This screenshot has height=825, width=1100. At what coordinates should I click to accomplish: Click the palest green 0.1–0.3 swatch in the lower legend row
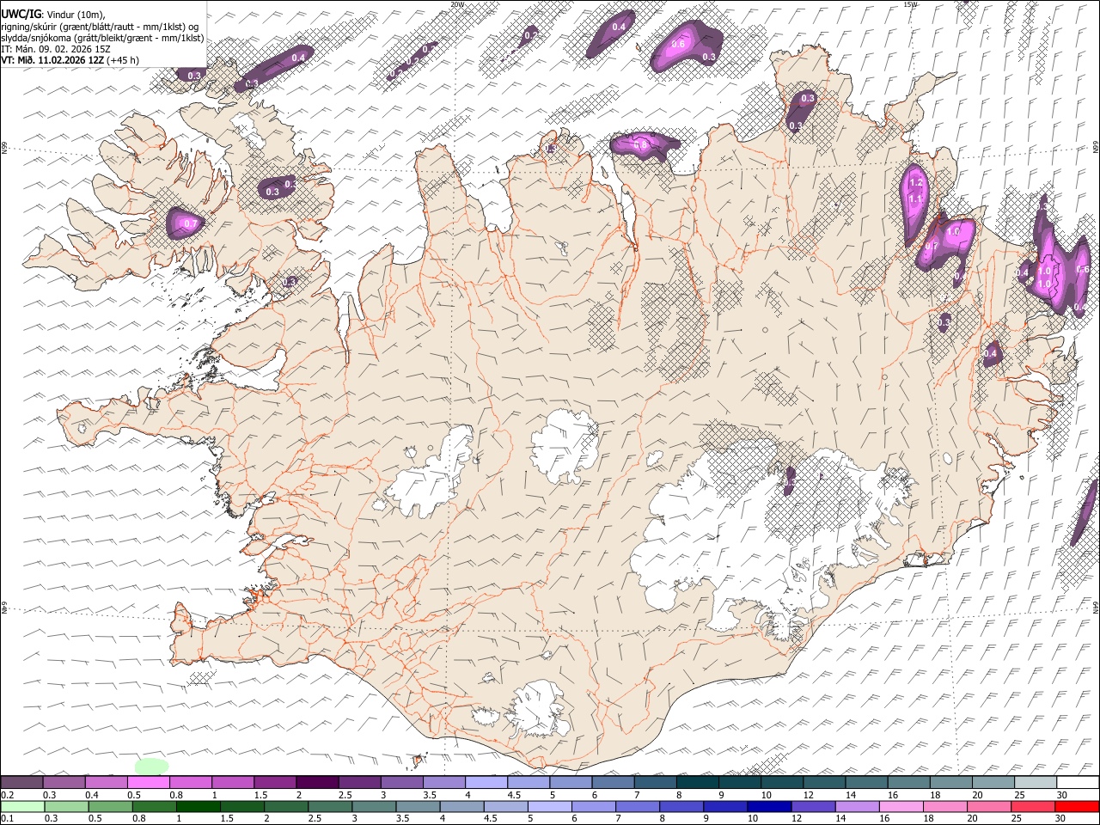[x=21, y=806]
